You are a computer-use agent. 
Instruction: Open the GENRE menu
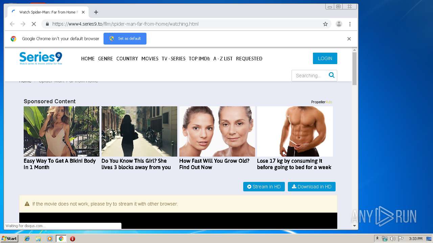pos(106,59)
